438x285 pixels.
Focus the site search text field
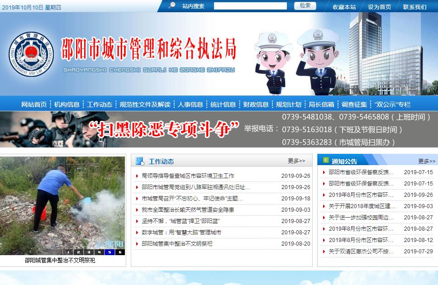coord(250,6)
